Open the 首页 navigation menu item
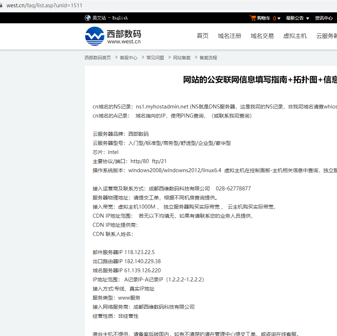 click(x=202, y=36)
